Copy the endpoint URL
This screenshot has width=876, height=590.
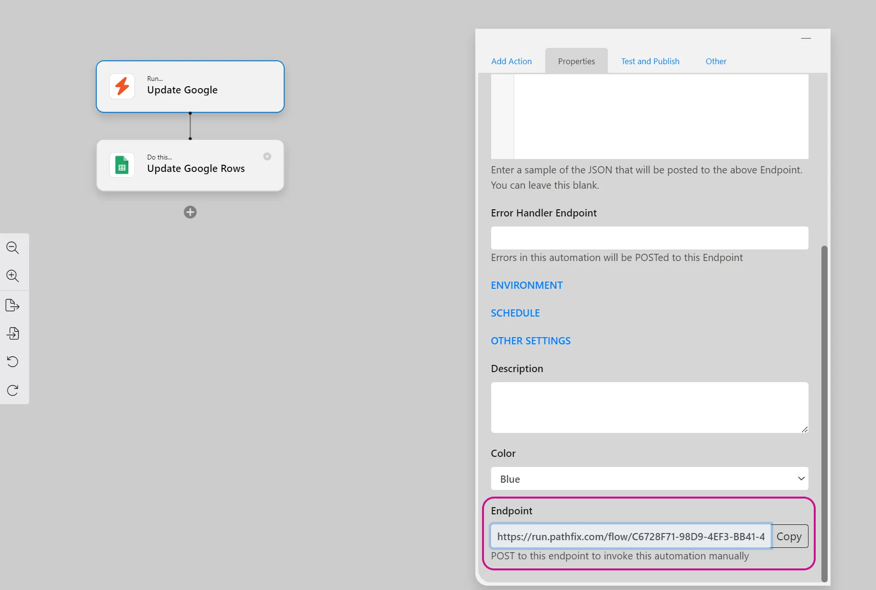[789, 536]
